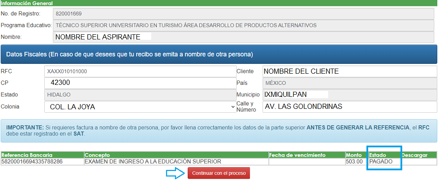Click the Municipio field IXMIQUILPAN
The height and width of the screenshot is (183, 439).
pos(350,95)
